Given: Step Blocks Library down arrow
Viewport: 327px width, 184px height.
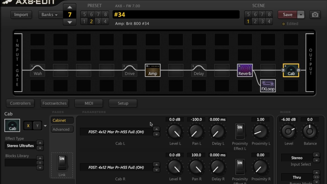Looking at the screenshot, I should pos(40,168).
